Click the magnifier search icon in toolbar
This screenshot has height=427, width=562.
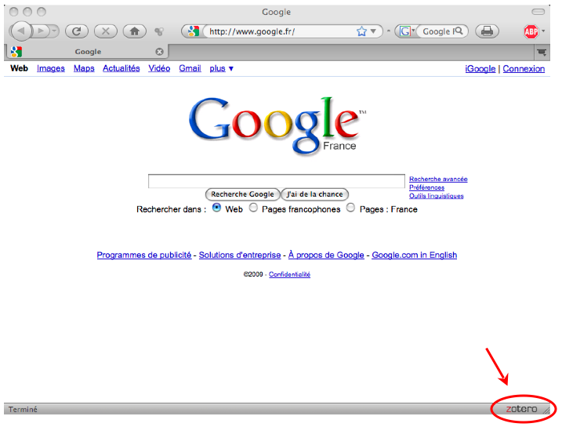pyautogui.click(x=459, y=31)
